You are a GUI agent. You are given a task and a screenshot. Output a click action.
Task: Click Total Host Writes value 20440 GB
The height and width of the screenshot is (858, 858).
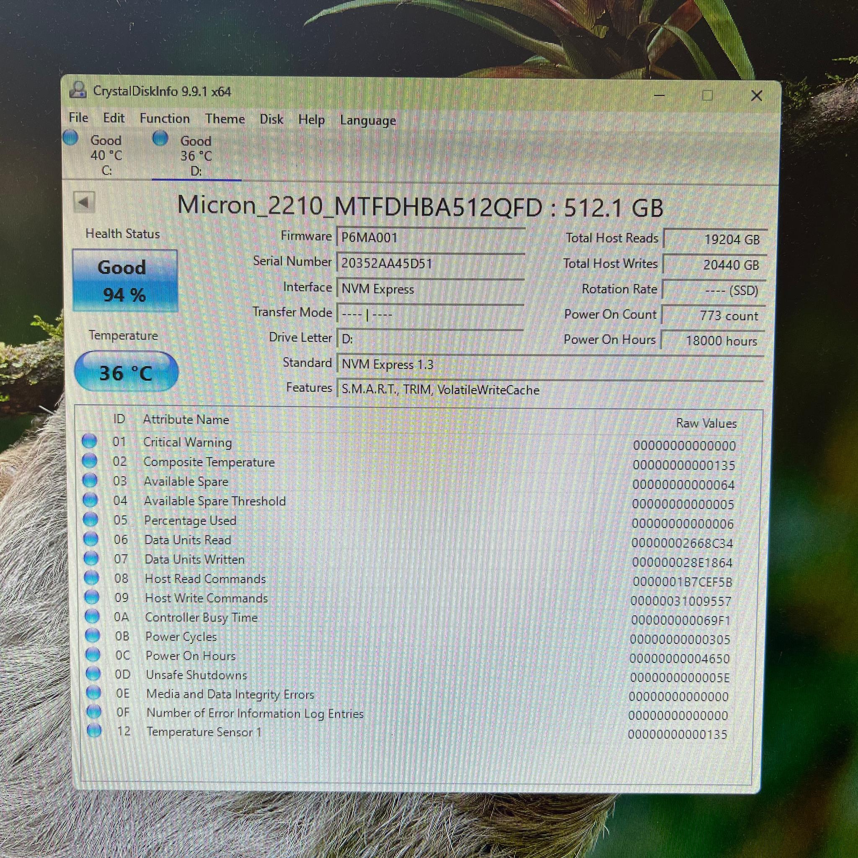point(715,265)
